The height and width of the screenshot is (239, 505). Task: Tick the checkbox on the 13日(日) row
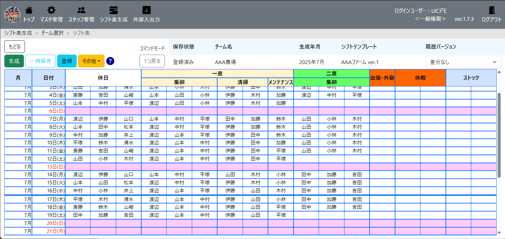pyautogui.click(x=22, y=167)
